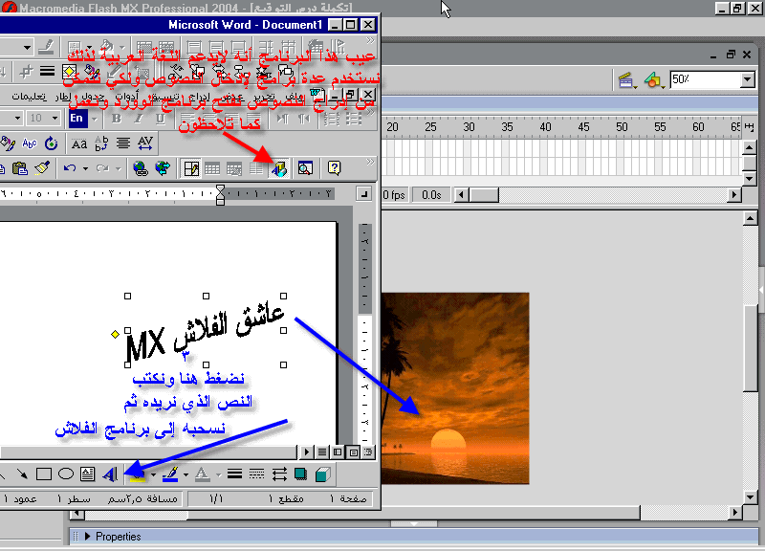Click the Line Color brush swatch
Screen dimensions: 765x551
(x=171, y=474)
